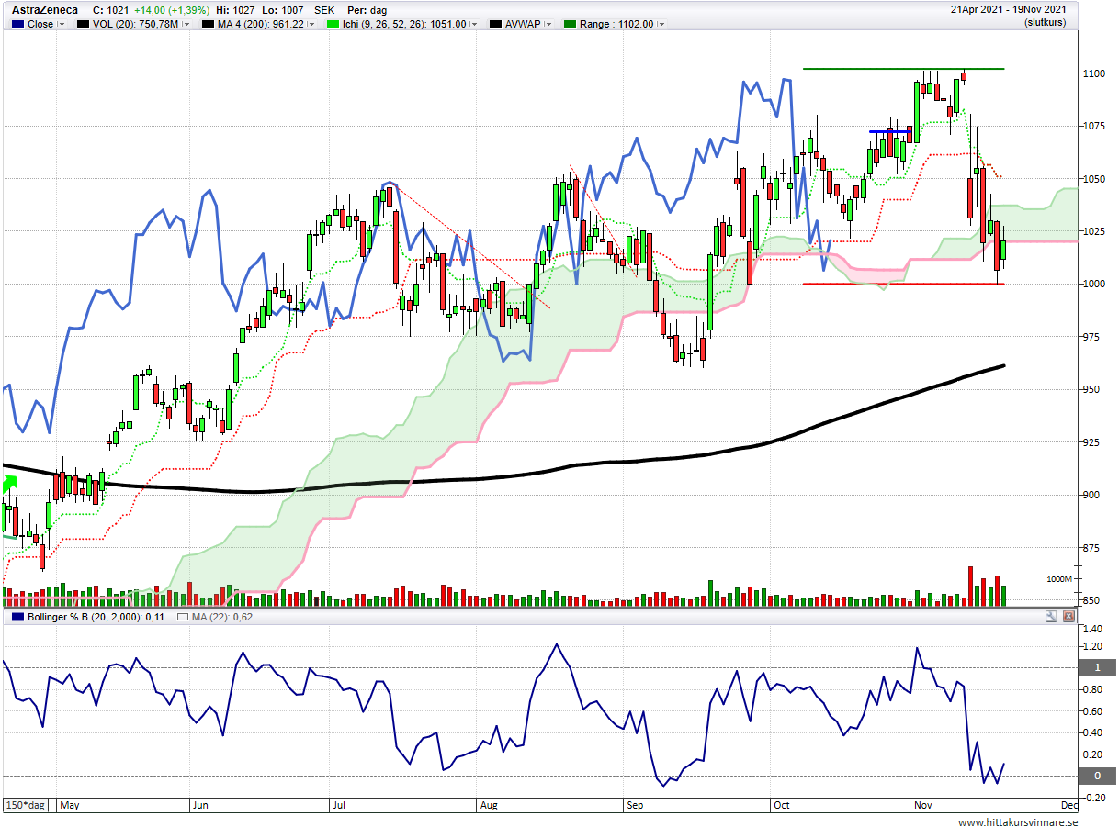Screen dimensions: 1119x827
Task: Click the 875 price axis label
Action: tap(1090, 548)
